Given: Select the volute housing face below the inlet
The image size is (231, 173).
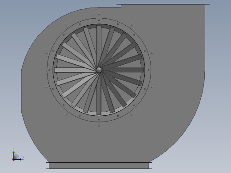Looking at the screenshot, I should [x=99, y=142].
